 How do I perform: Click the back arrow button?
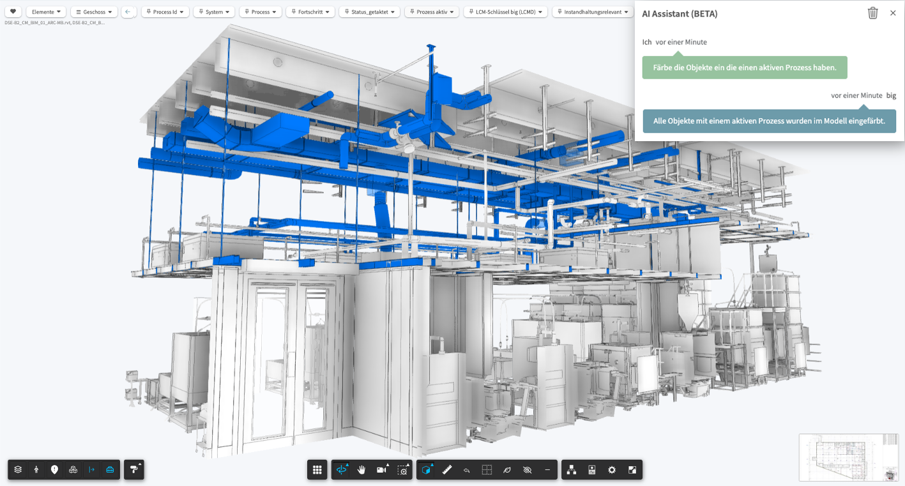coord(128,11)
